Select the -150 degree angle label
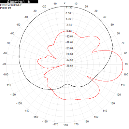This screenshot has height=129, width=129. pos(35,117)
